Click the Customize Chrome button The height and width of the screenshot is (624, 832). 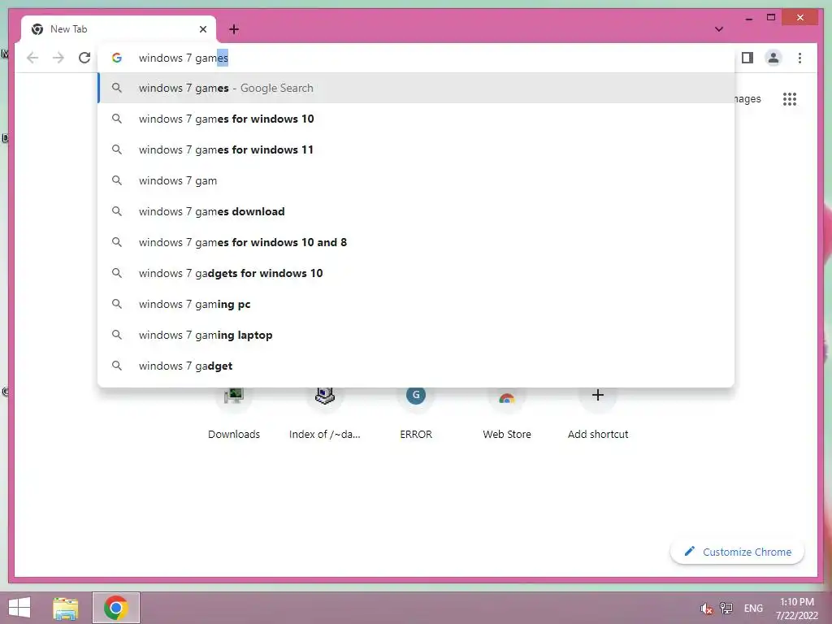[737, 552]
